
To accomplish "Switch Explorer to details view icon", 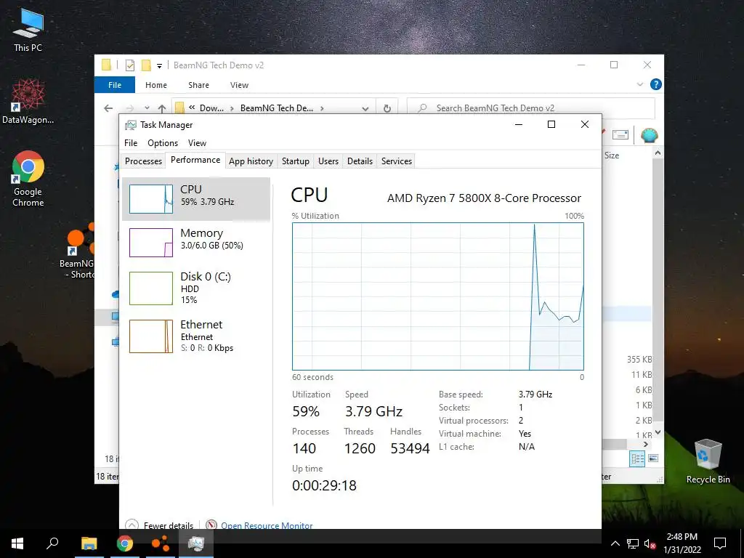I will click(638, 458).
